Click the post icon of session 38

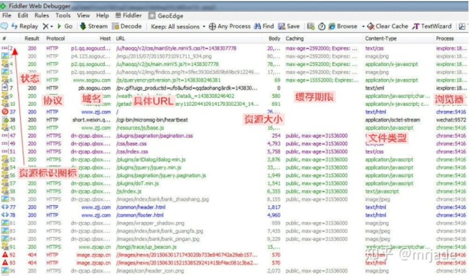pyautogui.click(x=5, y=120)
